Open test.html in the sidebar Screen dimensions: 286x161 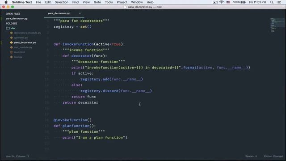(20, 52)
